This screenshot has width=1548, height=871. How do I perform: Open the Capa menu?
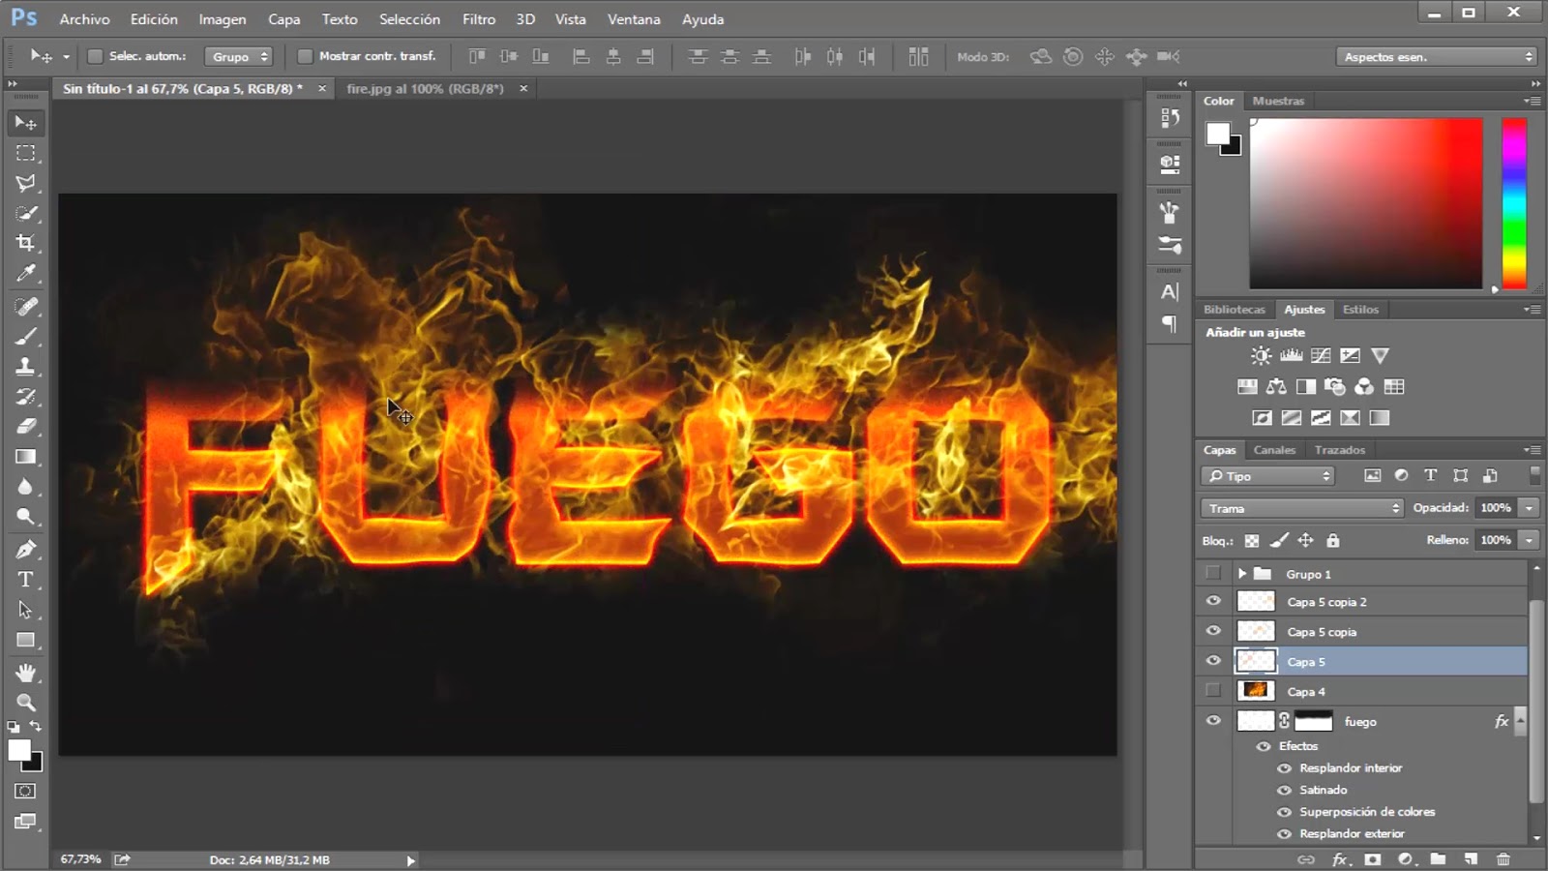(x=283, y=18)
